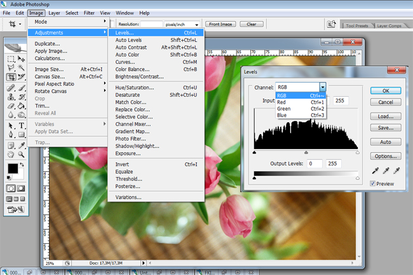Choose Curves from Adjustments submenu

(x=125, y=62)
